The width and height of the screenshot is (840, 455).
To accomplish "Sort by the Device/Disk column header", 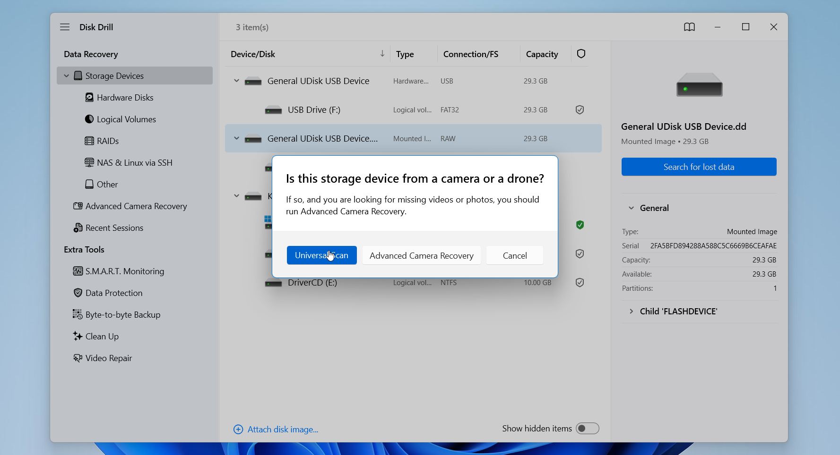I will 253,54.
